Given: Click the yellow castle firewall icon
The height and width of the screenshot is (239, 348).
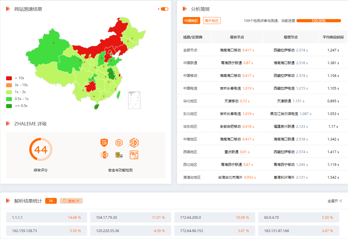Looking at the screenshot, I should (119, 155).
